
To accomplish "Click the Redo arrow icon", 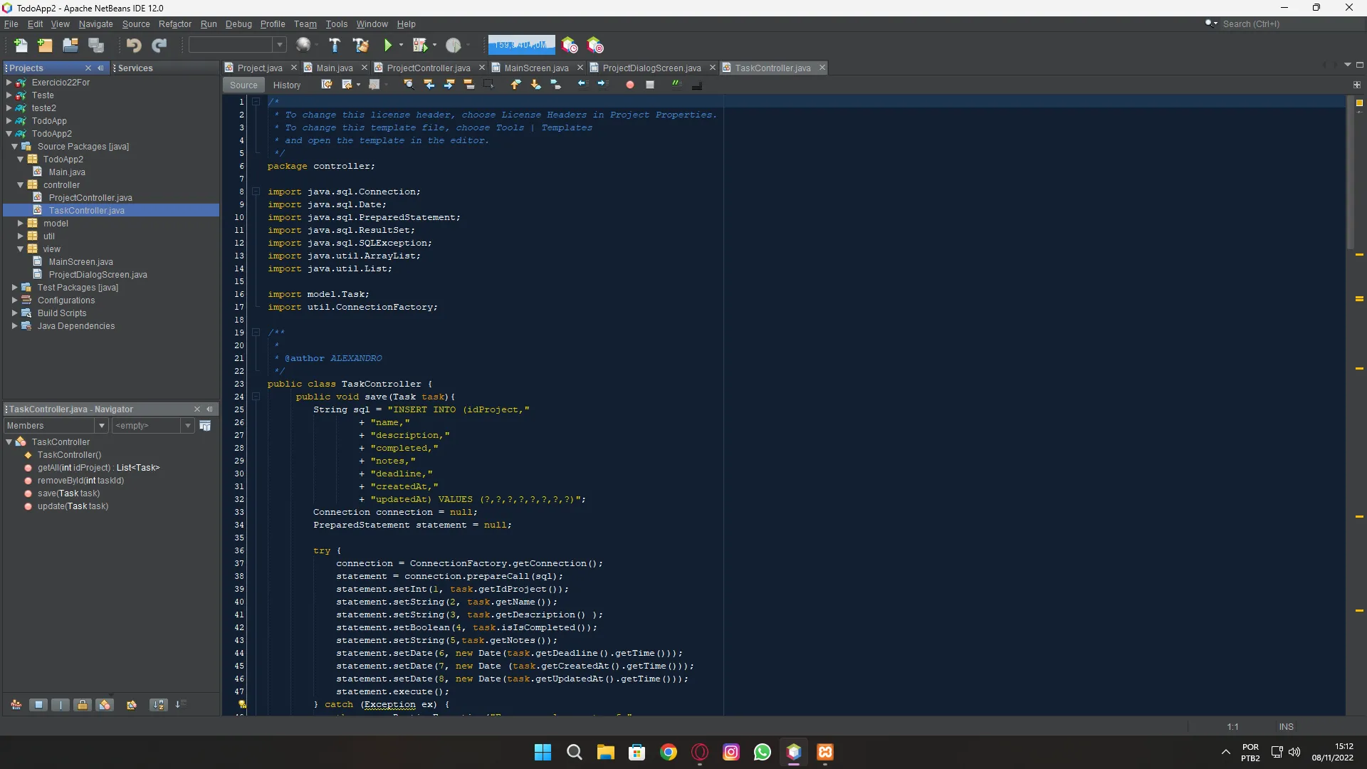I will pos(159,45).
